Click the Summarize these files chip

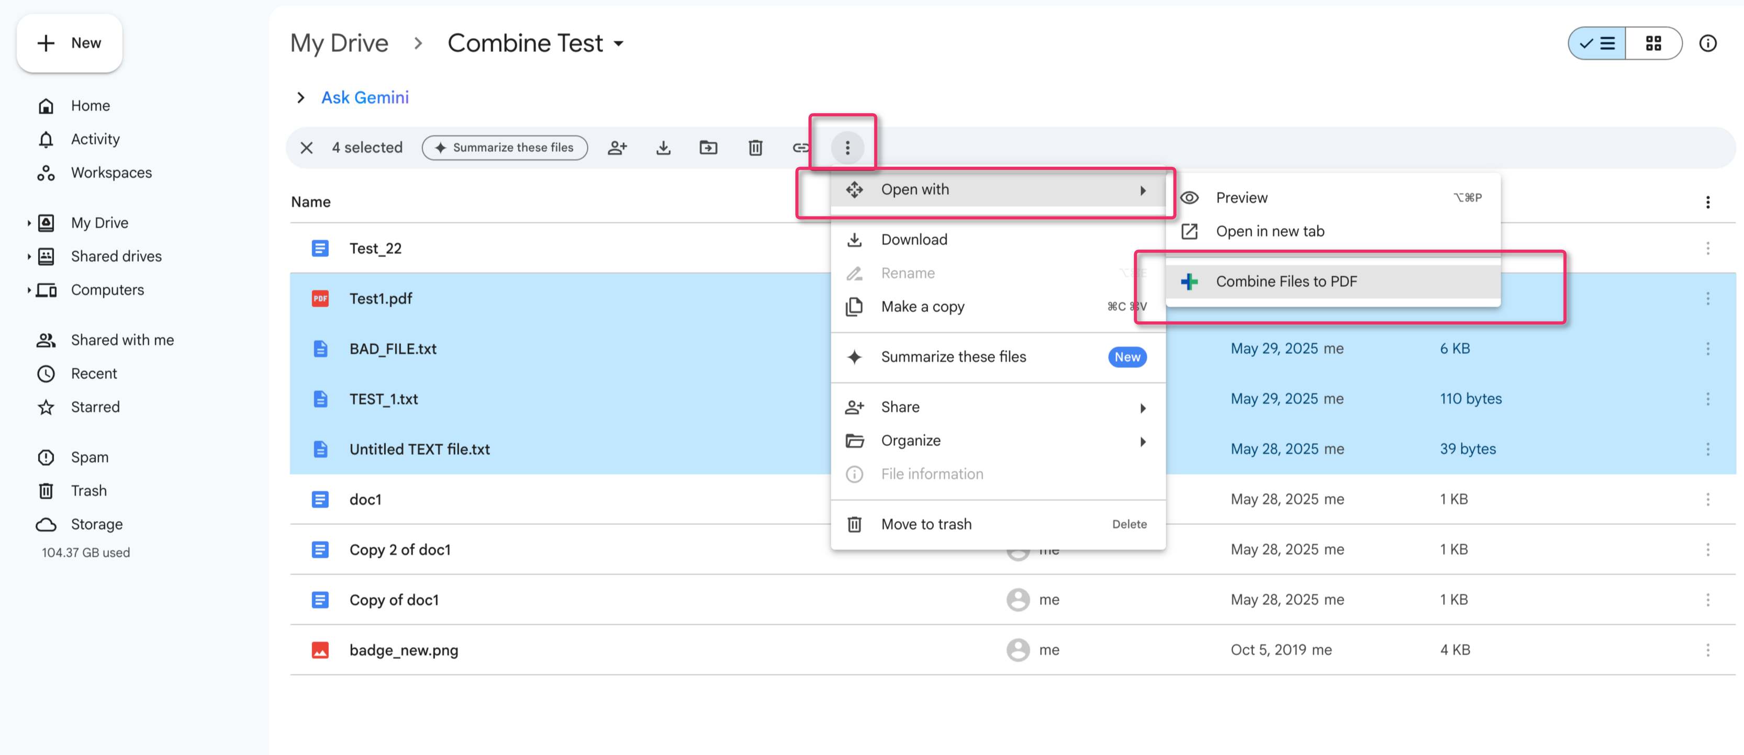tap(505, 148)
